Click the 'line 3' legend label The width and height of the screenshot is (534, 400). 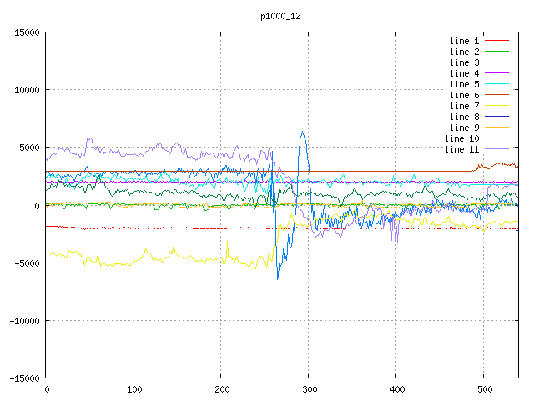coord(464,62)
